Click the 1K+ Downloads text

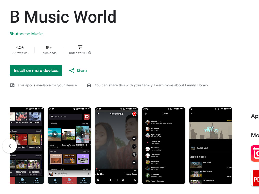49,50
